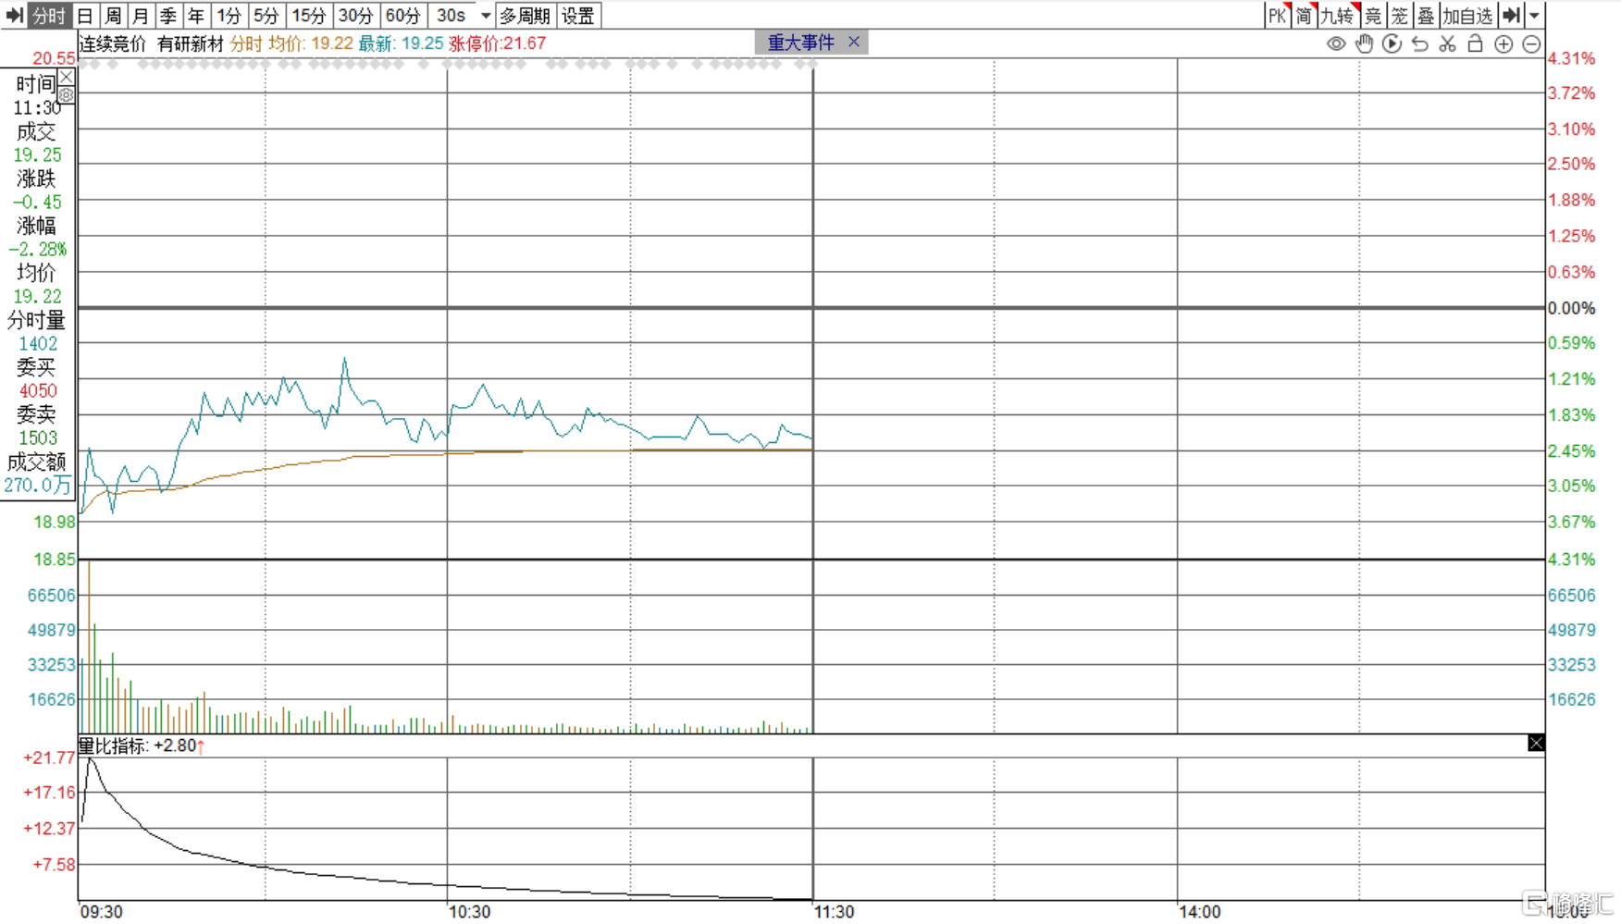Image resolution: width=1621 pixels, height=924 pixels.
Task: Open settings gear on the data info panel
Action: [x=67, y=95]
